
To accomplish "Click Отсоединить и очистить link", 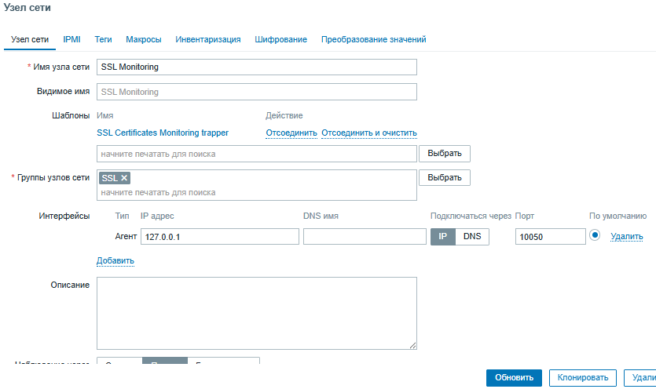I will (369, 133).
